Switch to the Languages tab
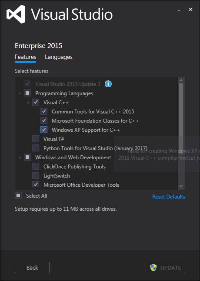The image size is (200, 281). click(x=59, y=57)
